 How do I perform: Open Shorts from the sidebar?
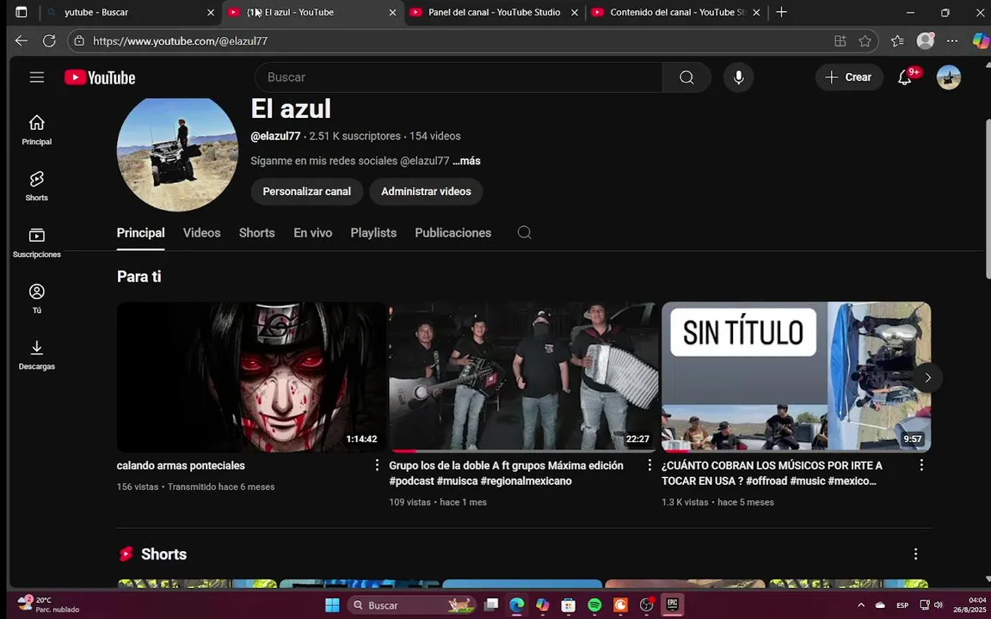pyautogui.click(x=37, y=186)
